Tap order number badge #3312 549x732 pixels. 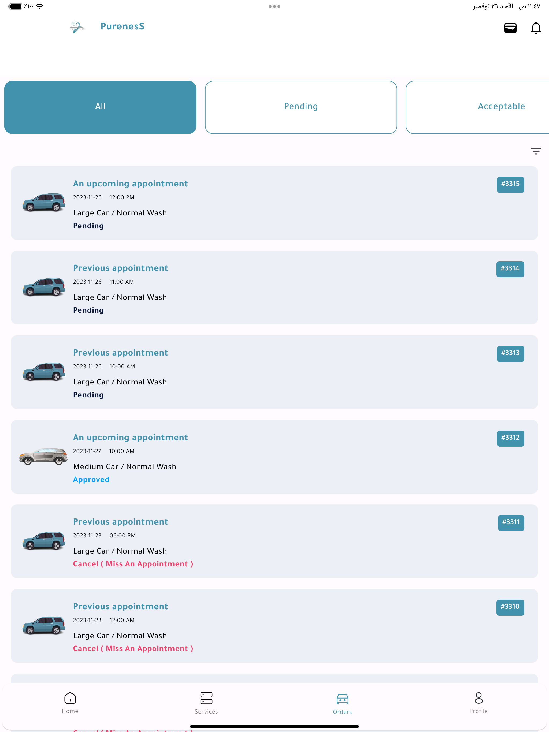click(510, 438)
